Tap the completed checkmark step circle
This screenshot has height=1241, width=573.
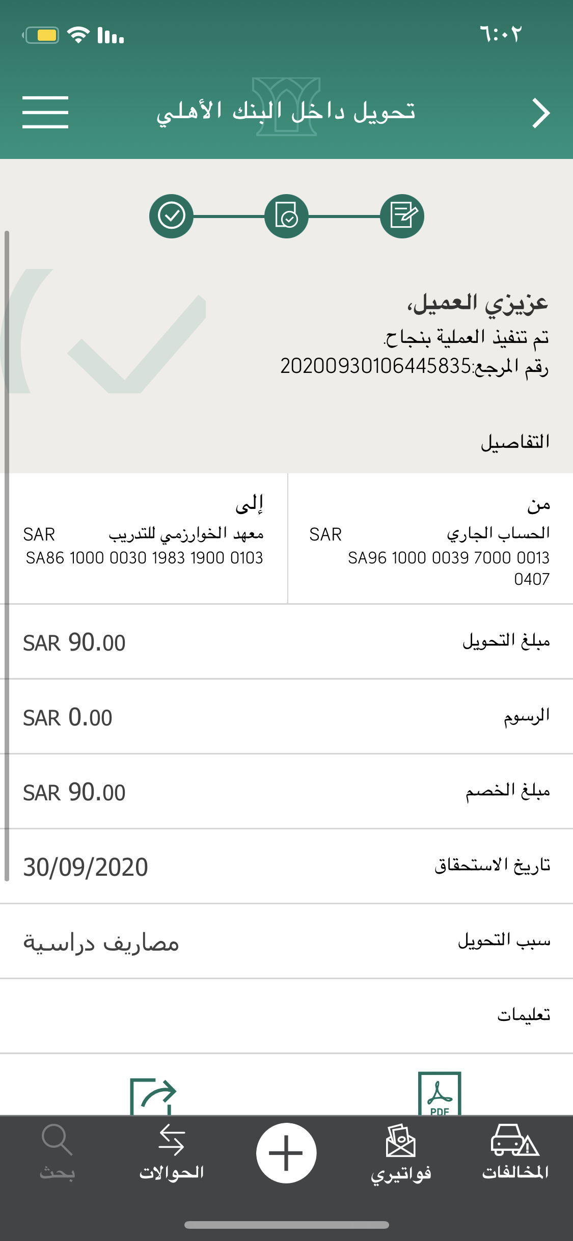click(171, 216)
